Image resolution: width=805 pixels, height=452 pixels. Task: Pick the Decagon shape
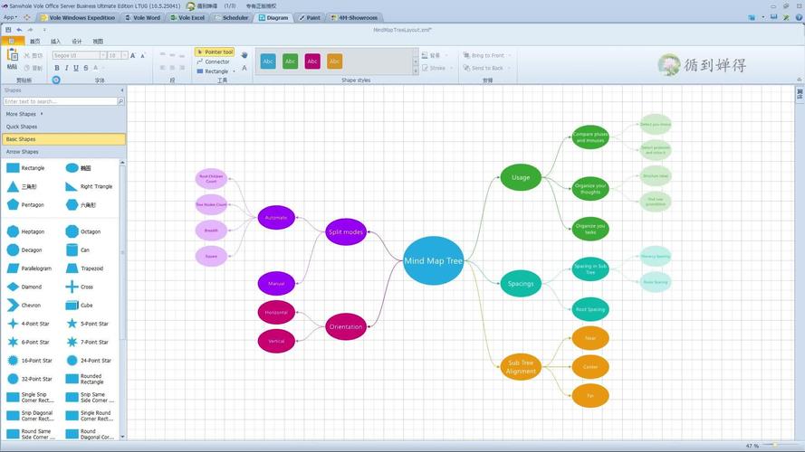pyautogui.click(x=25, y=250)
